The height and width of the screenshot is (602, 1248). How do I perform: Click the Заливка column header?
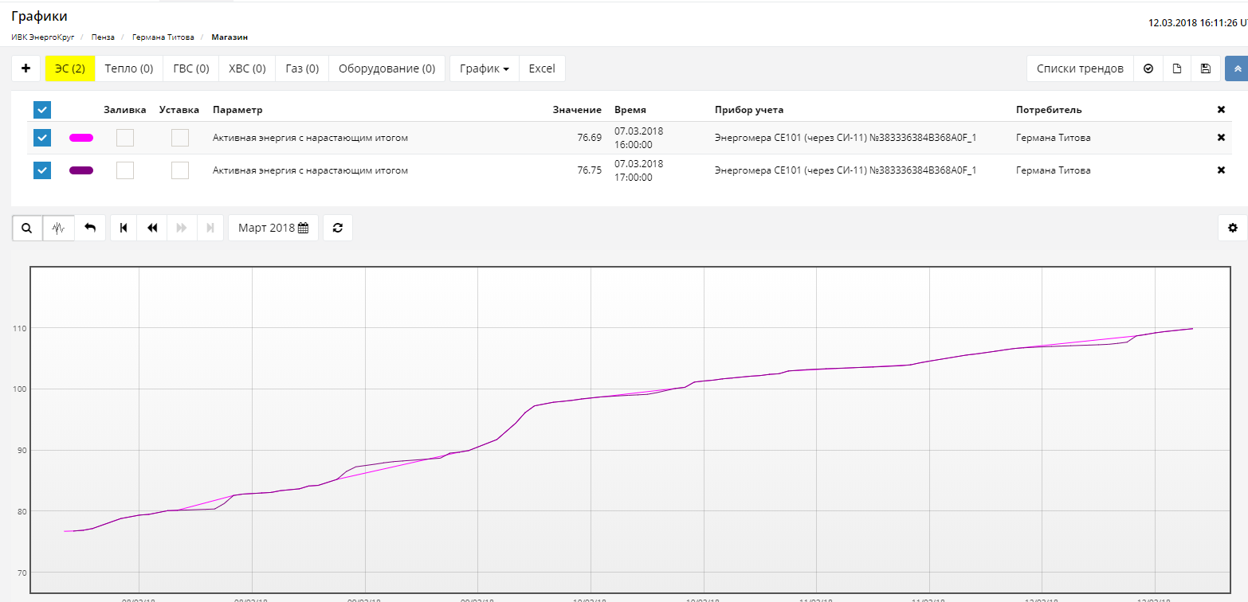coord(125,110)
